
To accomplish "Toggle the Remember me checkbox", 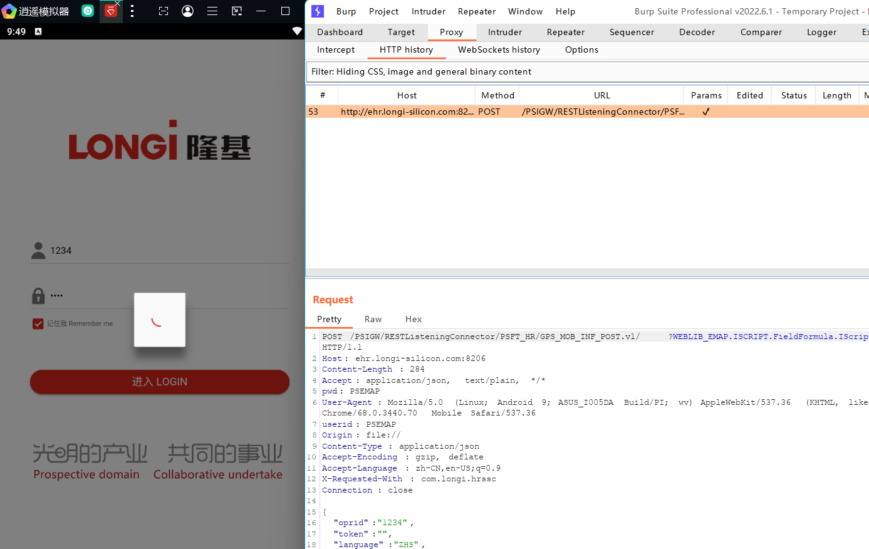I will (x=38, y=323).
